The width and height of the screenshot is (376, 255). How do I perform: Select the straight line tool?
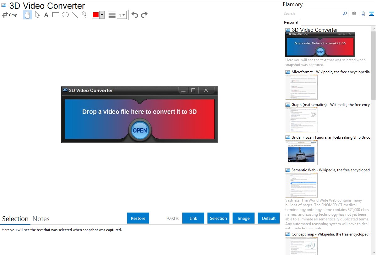click(75, 15)
